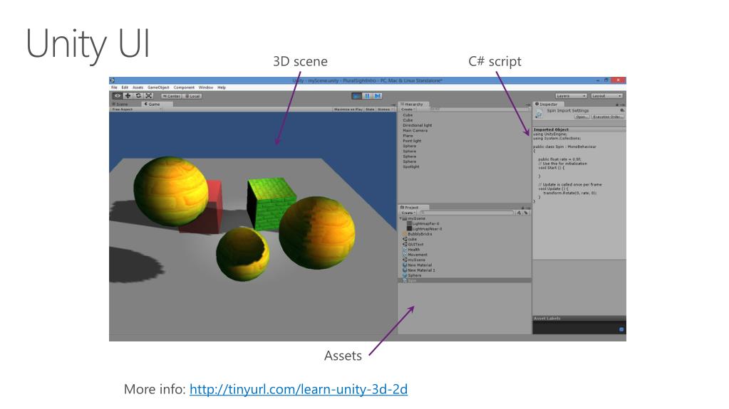This screenshot has height=409, width=729.
Task: Select New Material asset
Action: (x=417, y=265)
